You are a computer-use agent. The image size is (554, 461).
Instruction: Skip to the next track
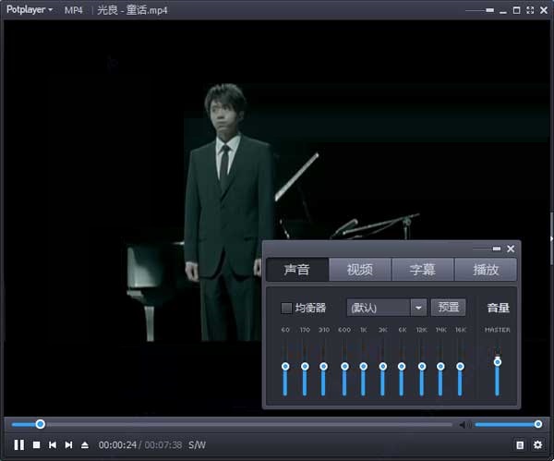(68, 444)
